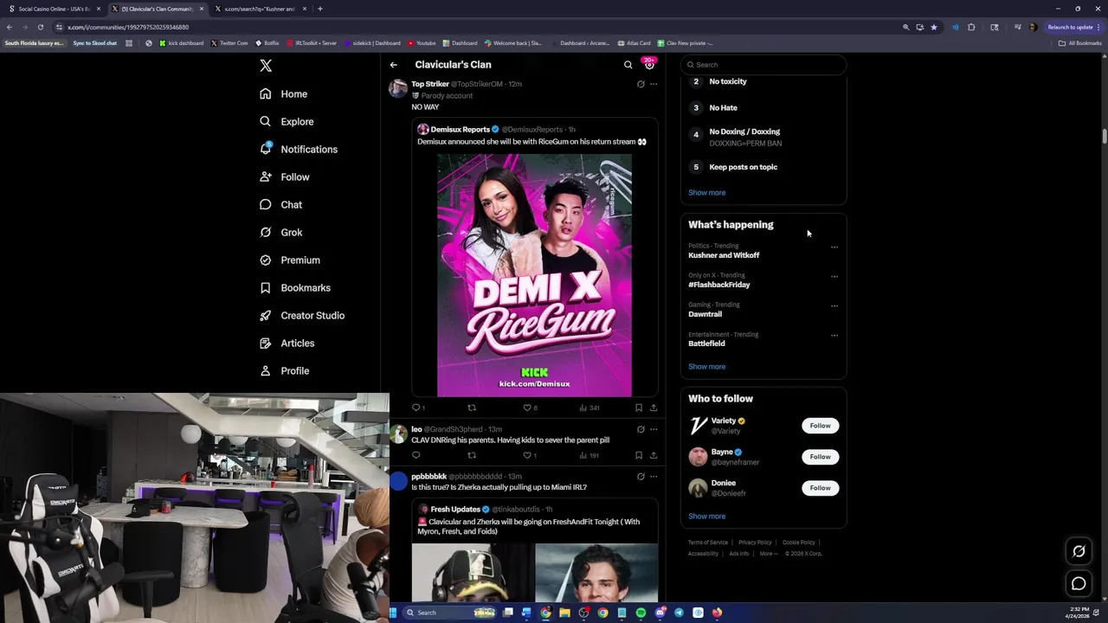Open Fresh Updates quoted post author
Image resolution: width=1108 pixels, height=623 pixels.
point(454,509)
